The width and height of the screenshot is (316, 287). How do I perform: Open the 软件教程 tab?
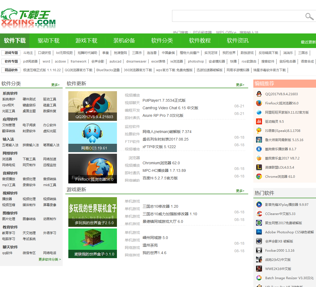click(x=200, y=41)
